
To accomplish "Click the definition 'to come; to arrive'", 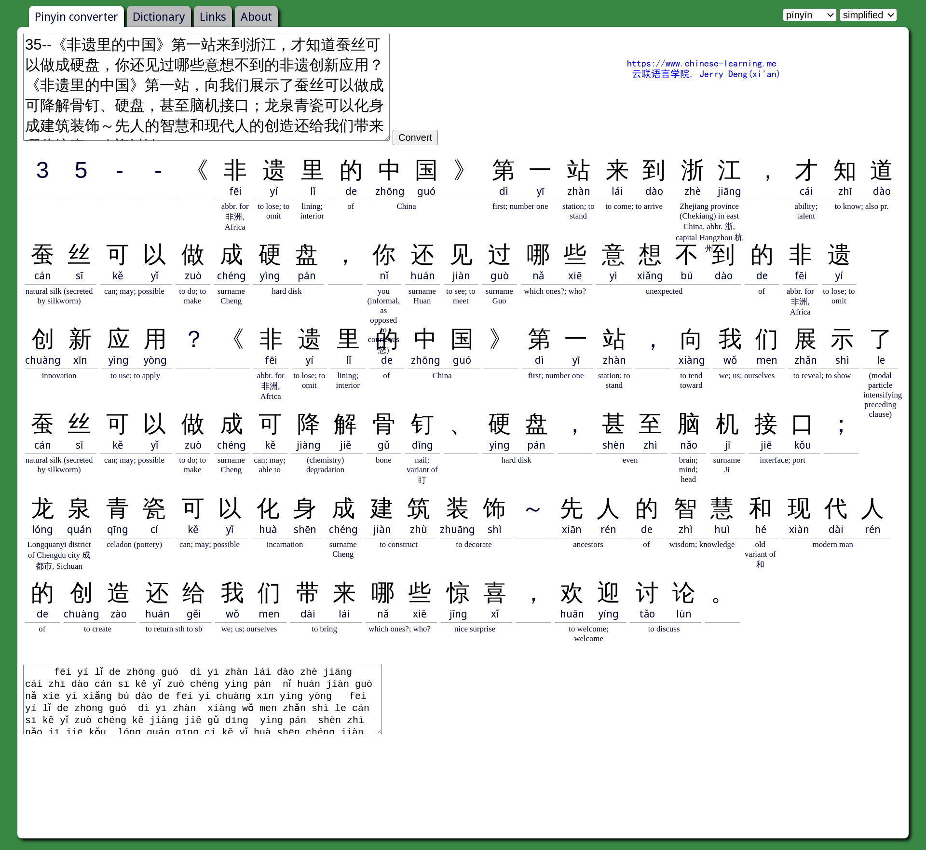I will [634, 206].
